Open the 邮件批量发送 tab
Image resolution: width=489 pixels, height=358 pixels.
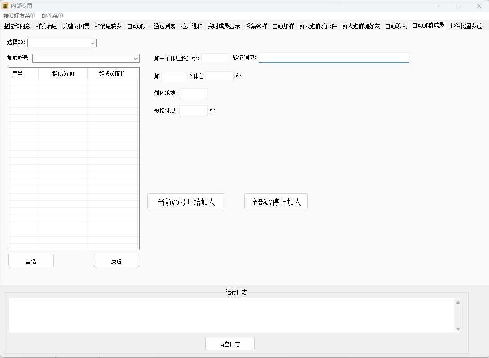tap(466, 26)
